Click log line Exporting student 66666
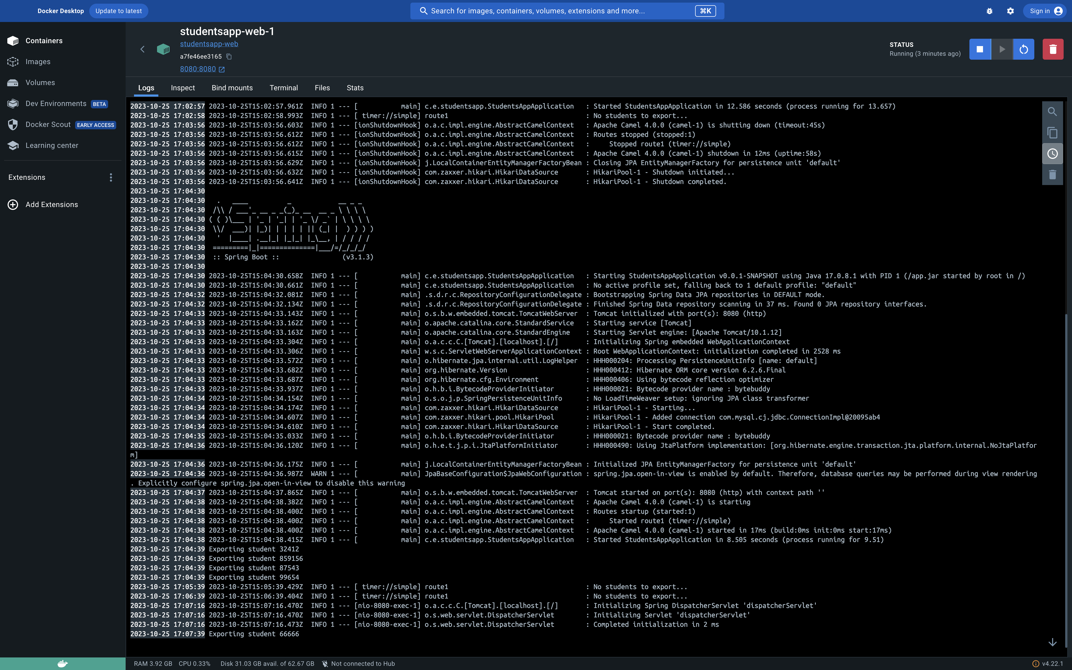1072x670 pixels. coord(254,634)
